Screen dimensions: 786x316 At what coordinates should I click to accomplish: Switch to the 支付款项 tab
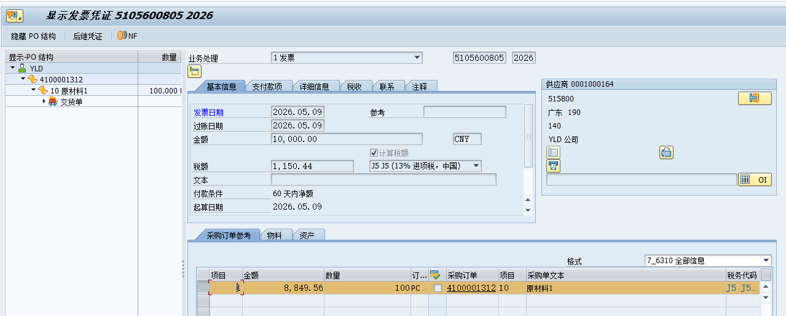coord(267,87)
